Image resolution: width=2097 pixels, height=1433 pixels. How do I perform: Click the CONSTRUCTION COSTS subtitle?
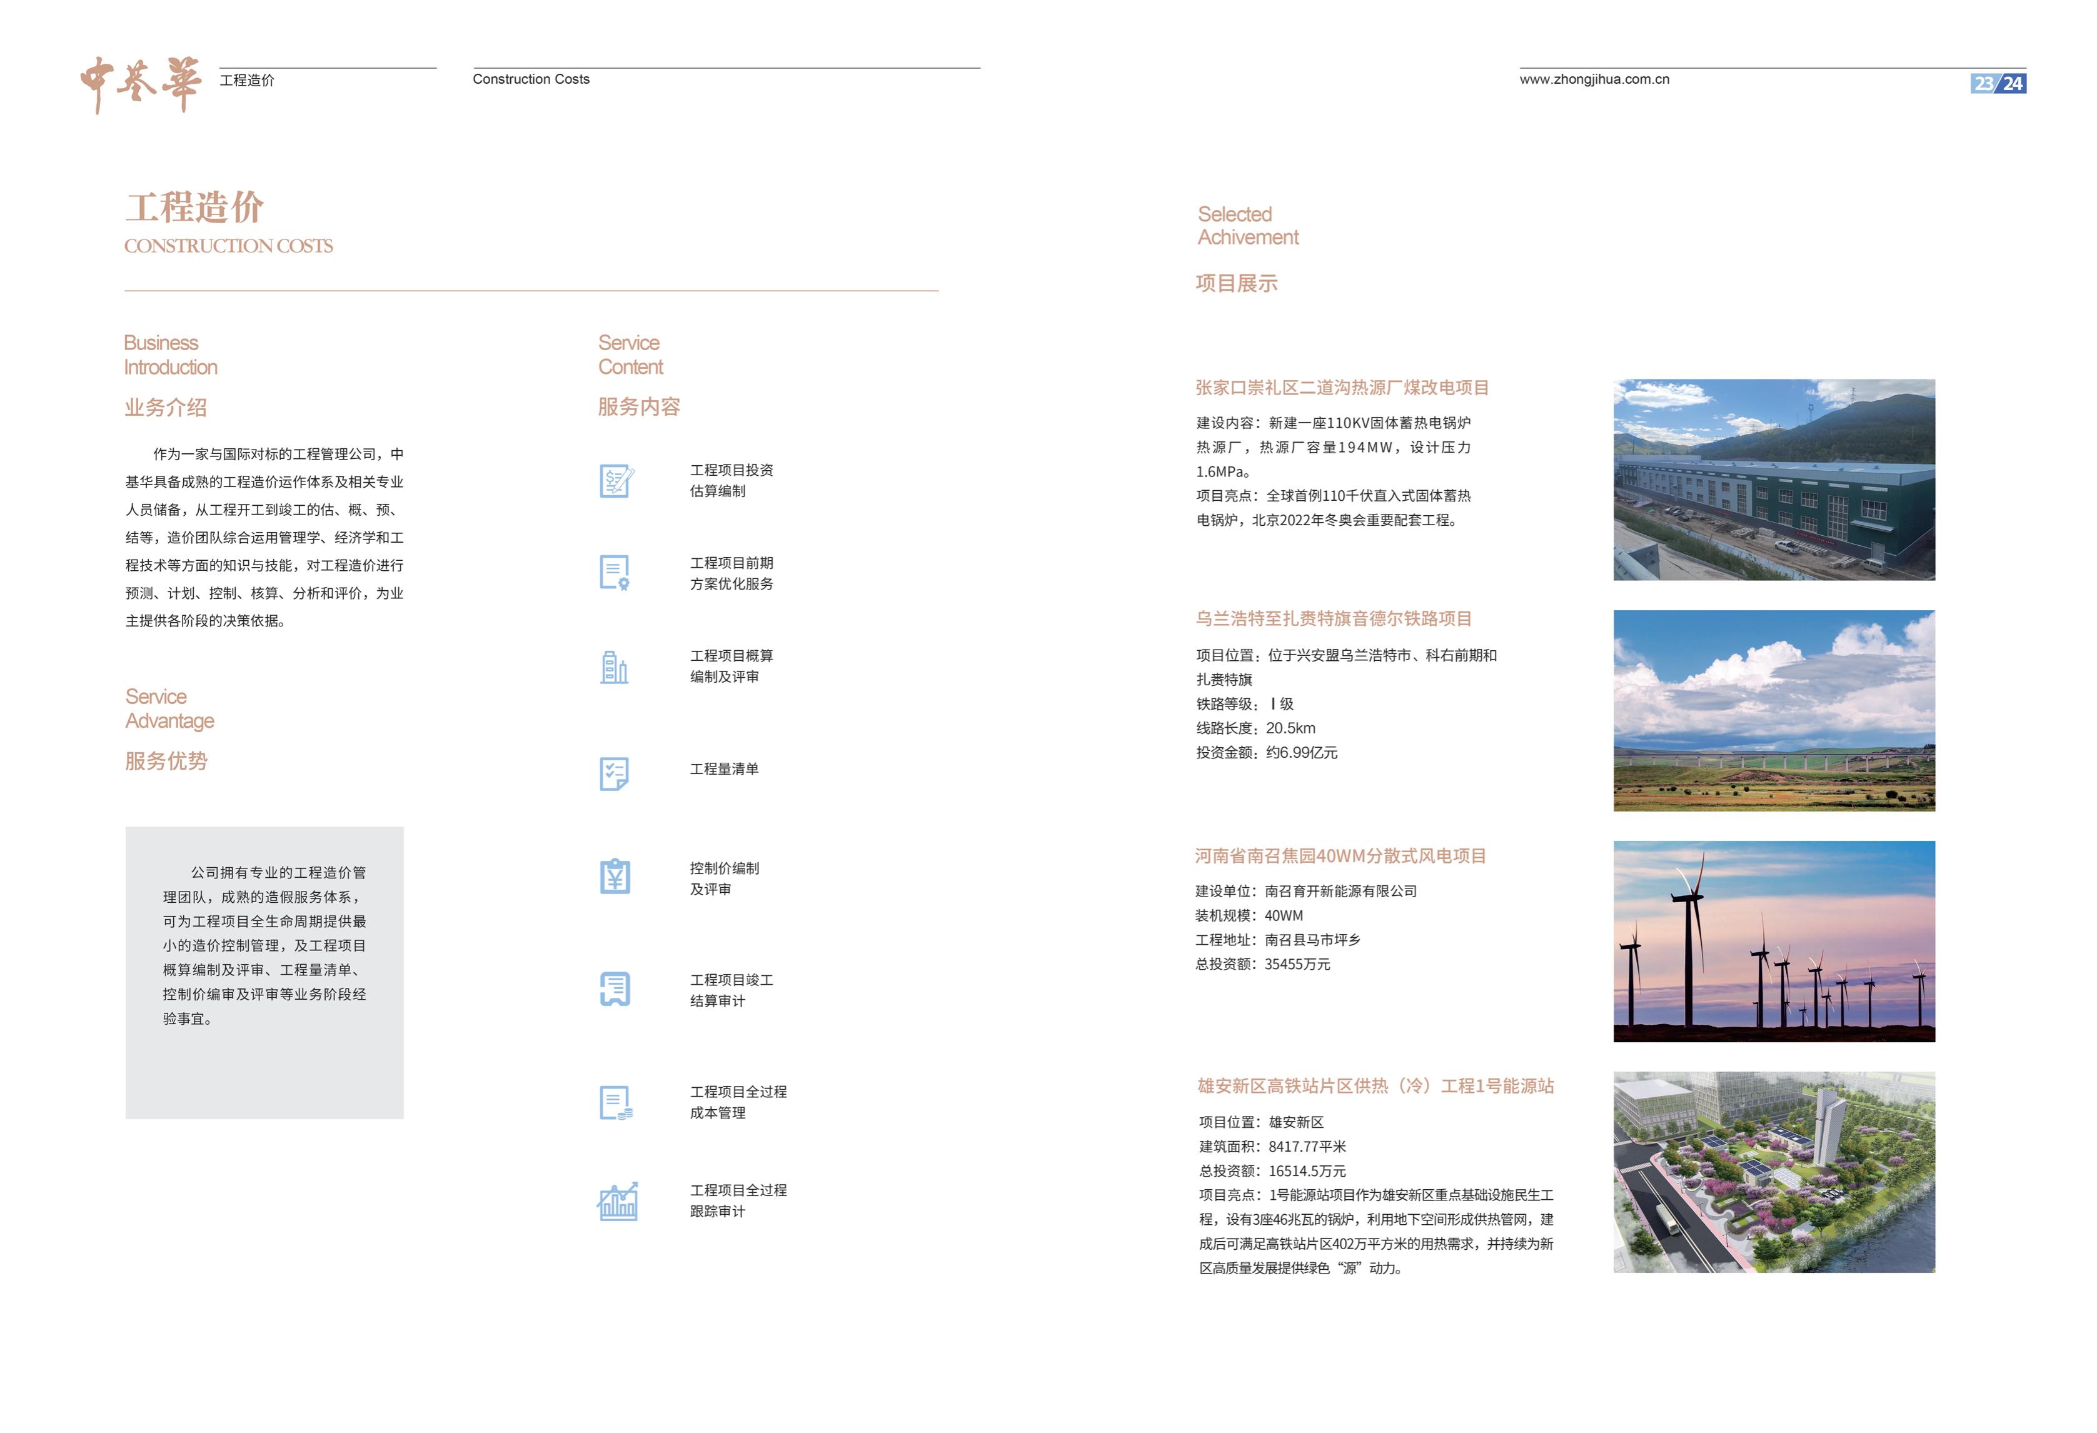tap(228, 246)
